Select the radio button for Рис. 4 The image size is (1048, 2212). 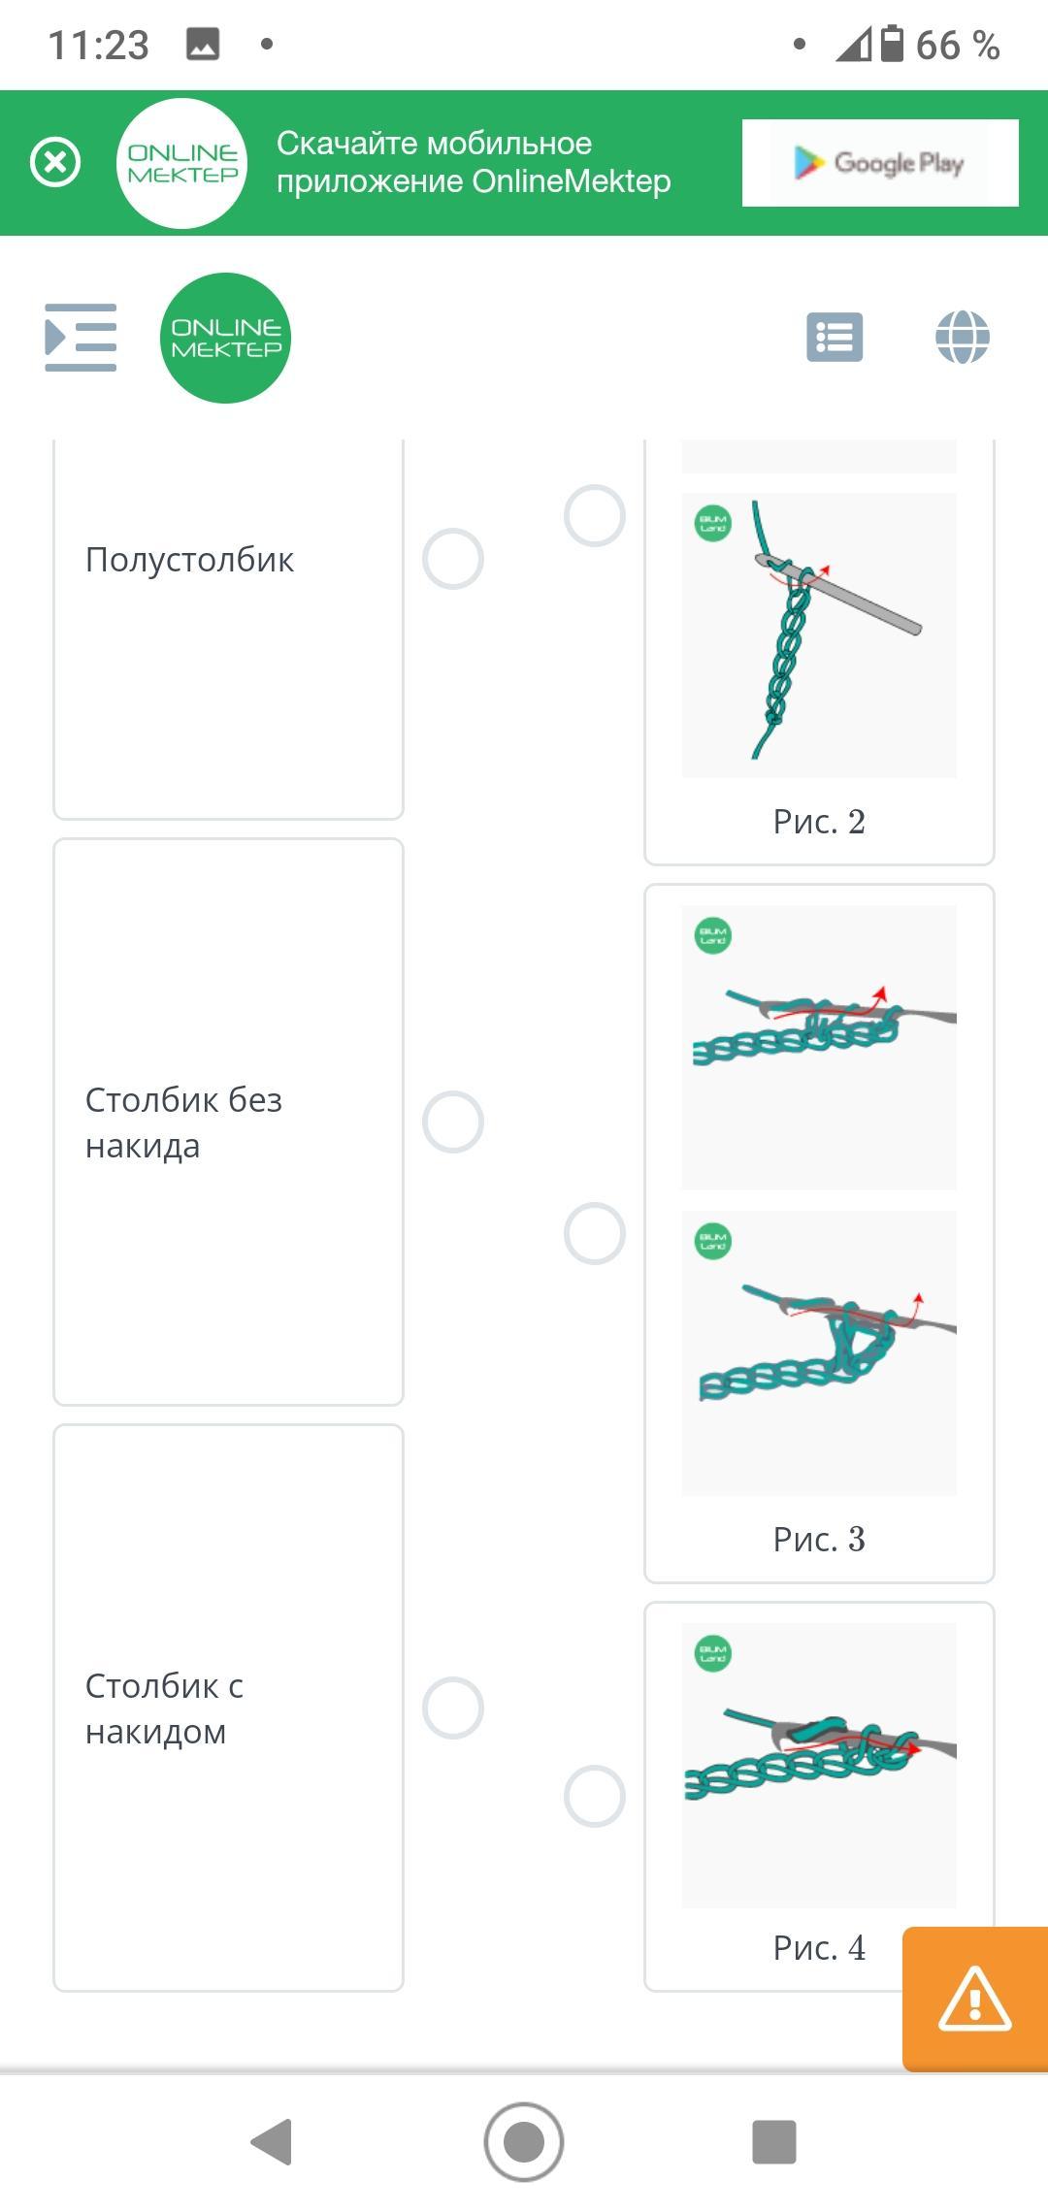coord(594,1796)
